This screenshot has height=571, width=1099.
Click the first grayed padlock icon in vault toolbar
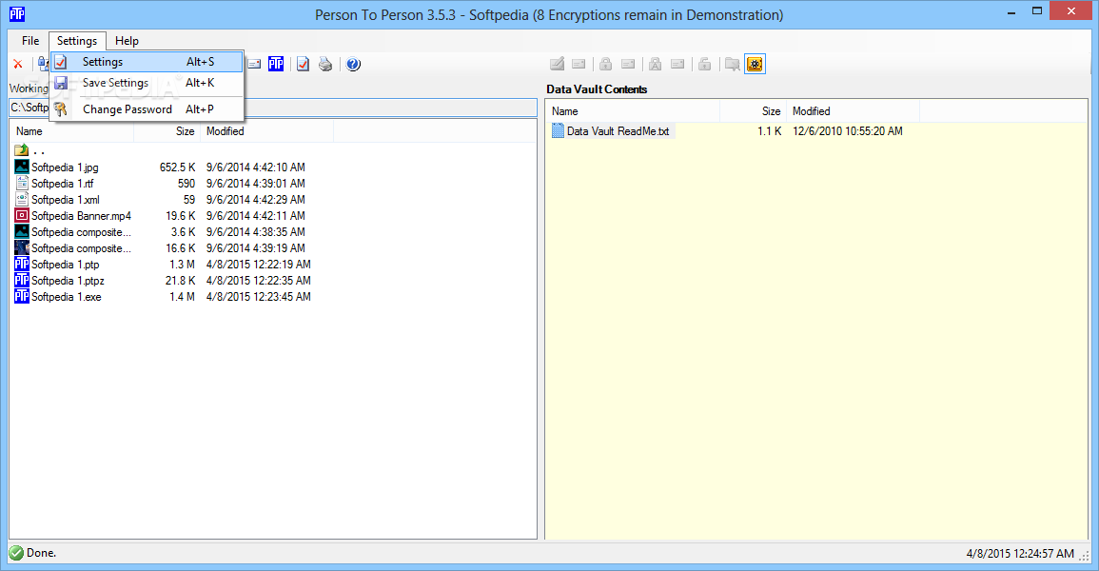605,64
